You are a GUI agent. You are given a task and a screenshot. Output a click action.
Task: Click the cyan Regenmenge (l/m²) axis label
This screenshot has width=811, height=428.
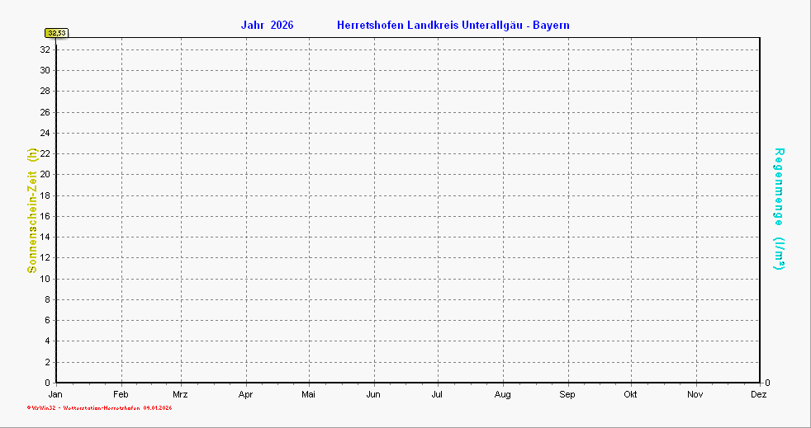pos(779,209)
